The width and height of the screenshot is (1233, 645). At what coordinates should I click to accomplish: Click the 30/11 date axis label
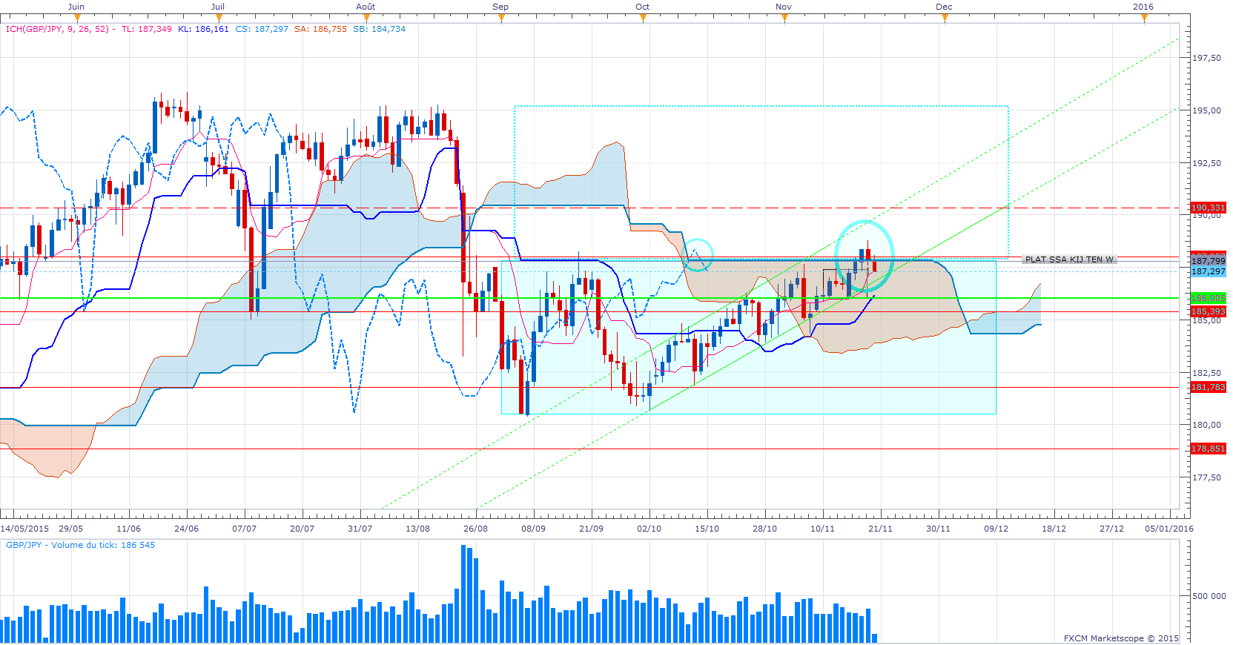coord(939,529)
